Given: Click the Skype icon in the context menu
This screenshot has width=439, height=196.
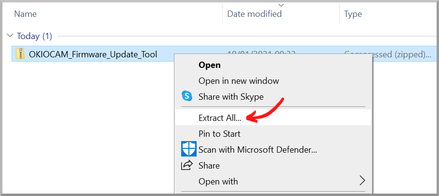Looking at the screenshot, I should (186, 96).
